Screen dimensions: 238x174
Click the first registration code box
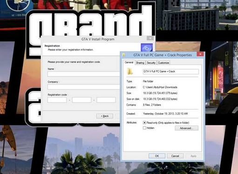pos(57,100)
